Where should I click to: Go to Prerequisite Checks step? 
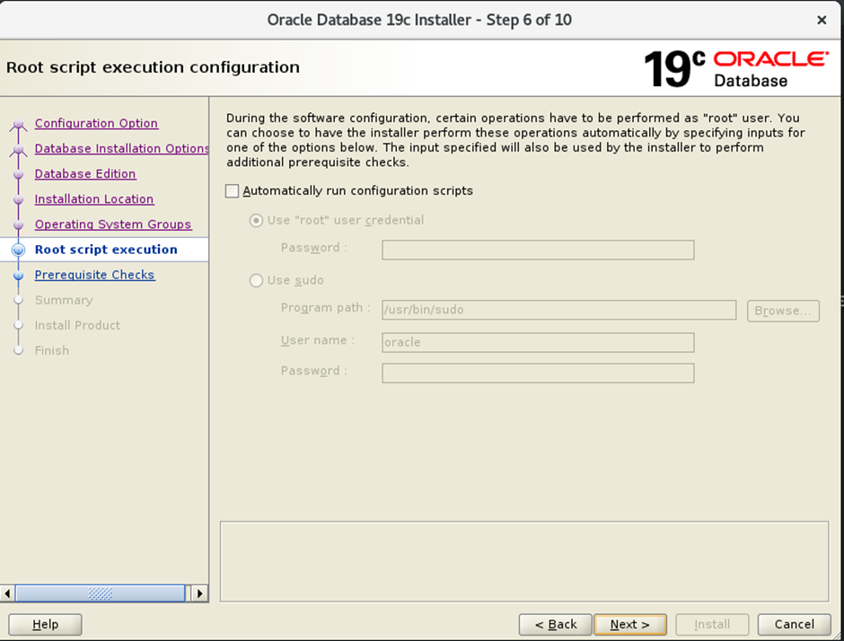(x=95, y=275)
